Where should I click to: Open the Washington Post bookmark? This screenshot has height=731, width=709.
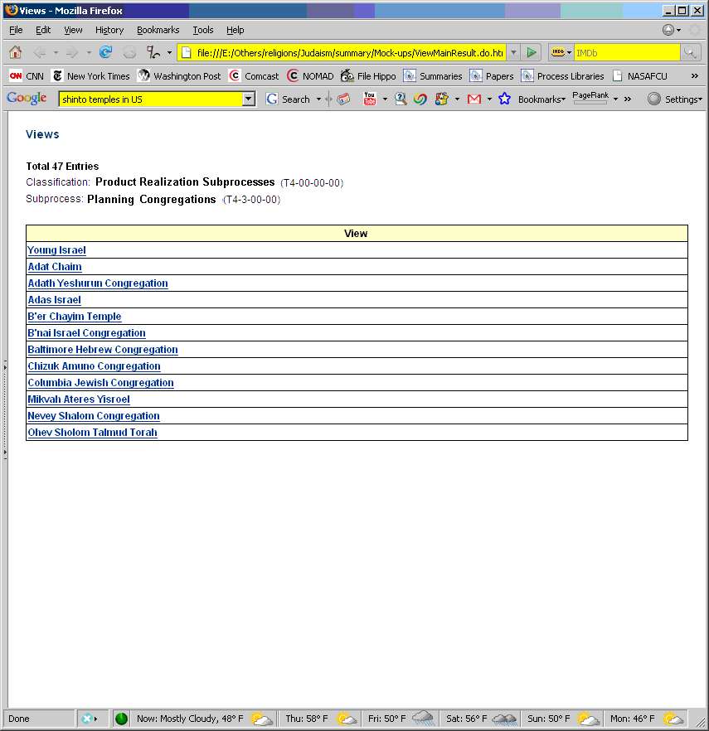tap(179, 76)
